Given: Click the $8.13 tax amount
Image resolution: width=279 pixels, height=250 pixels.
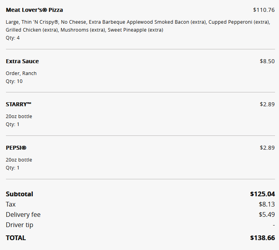Looking at the screenshot, I should 267,204.
